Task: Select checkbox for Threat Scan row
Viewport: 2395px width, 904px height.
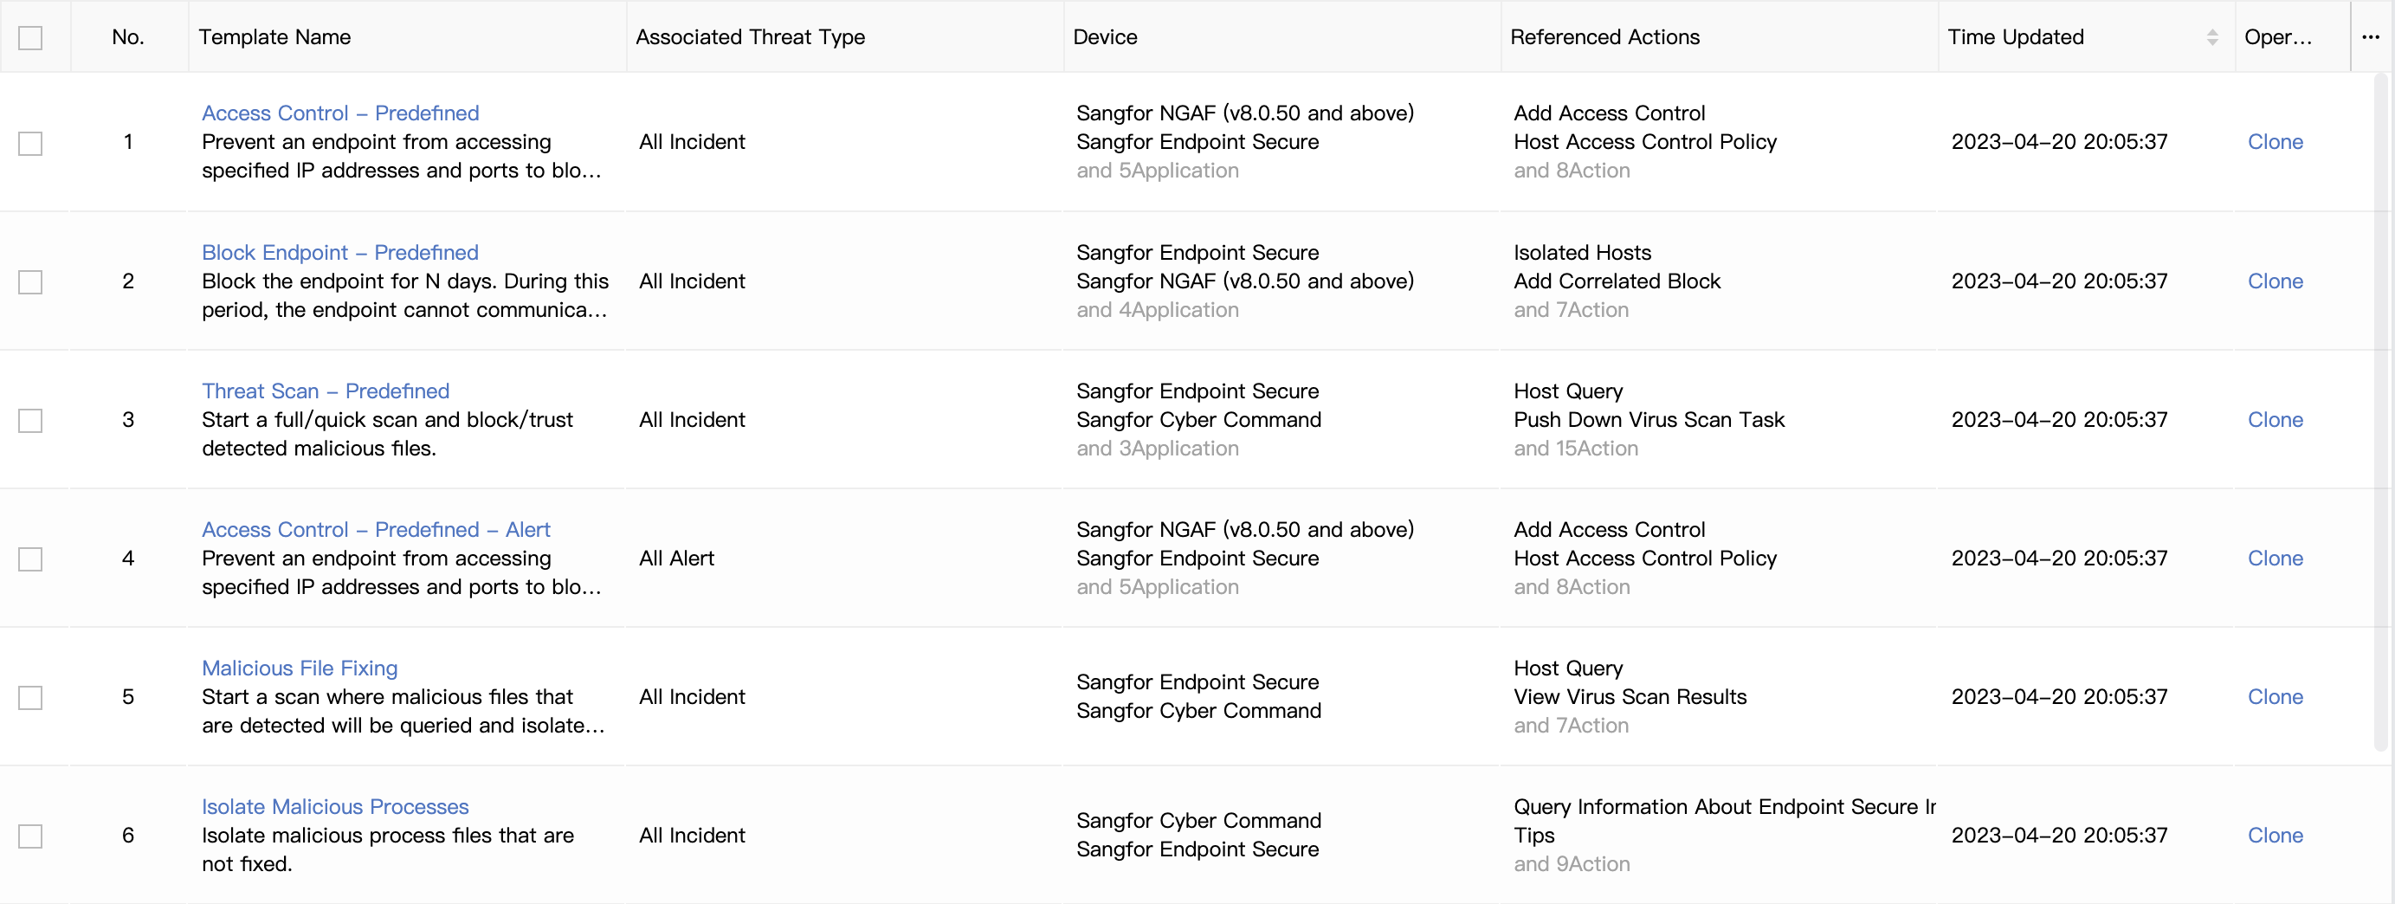Action: tap(30, 420)
